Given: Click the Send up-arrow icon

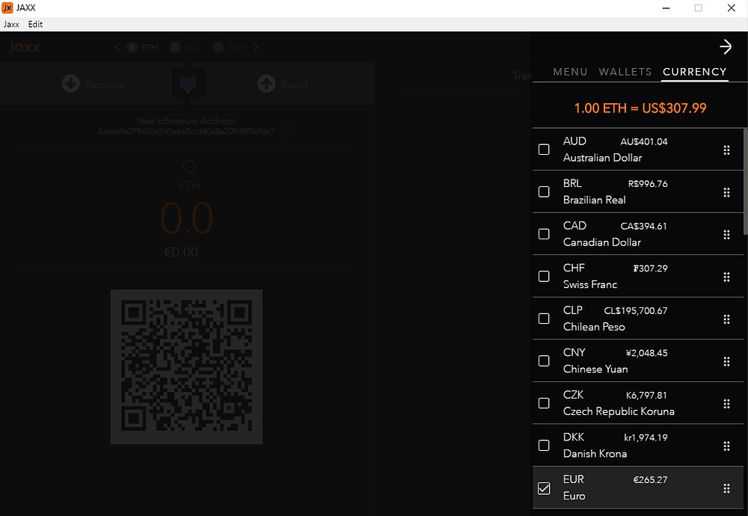Looking at the screenshot, I should (266, 84).
